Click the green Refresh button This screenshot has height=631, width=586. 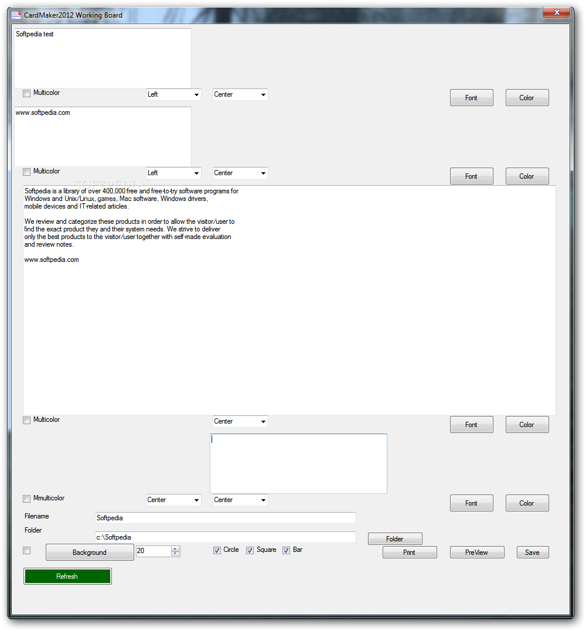67,577
